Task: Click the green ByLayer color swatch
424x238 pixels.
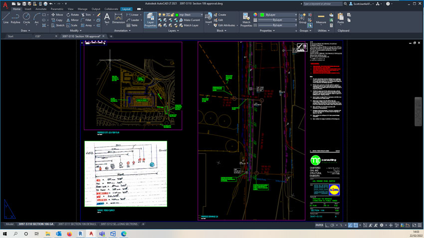Action: click(x=262, y=15)
